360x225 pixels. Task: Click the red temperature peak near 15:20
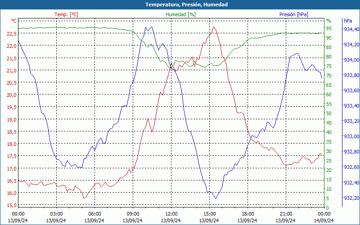pyautogui.click(x=214, y=27)
